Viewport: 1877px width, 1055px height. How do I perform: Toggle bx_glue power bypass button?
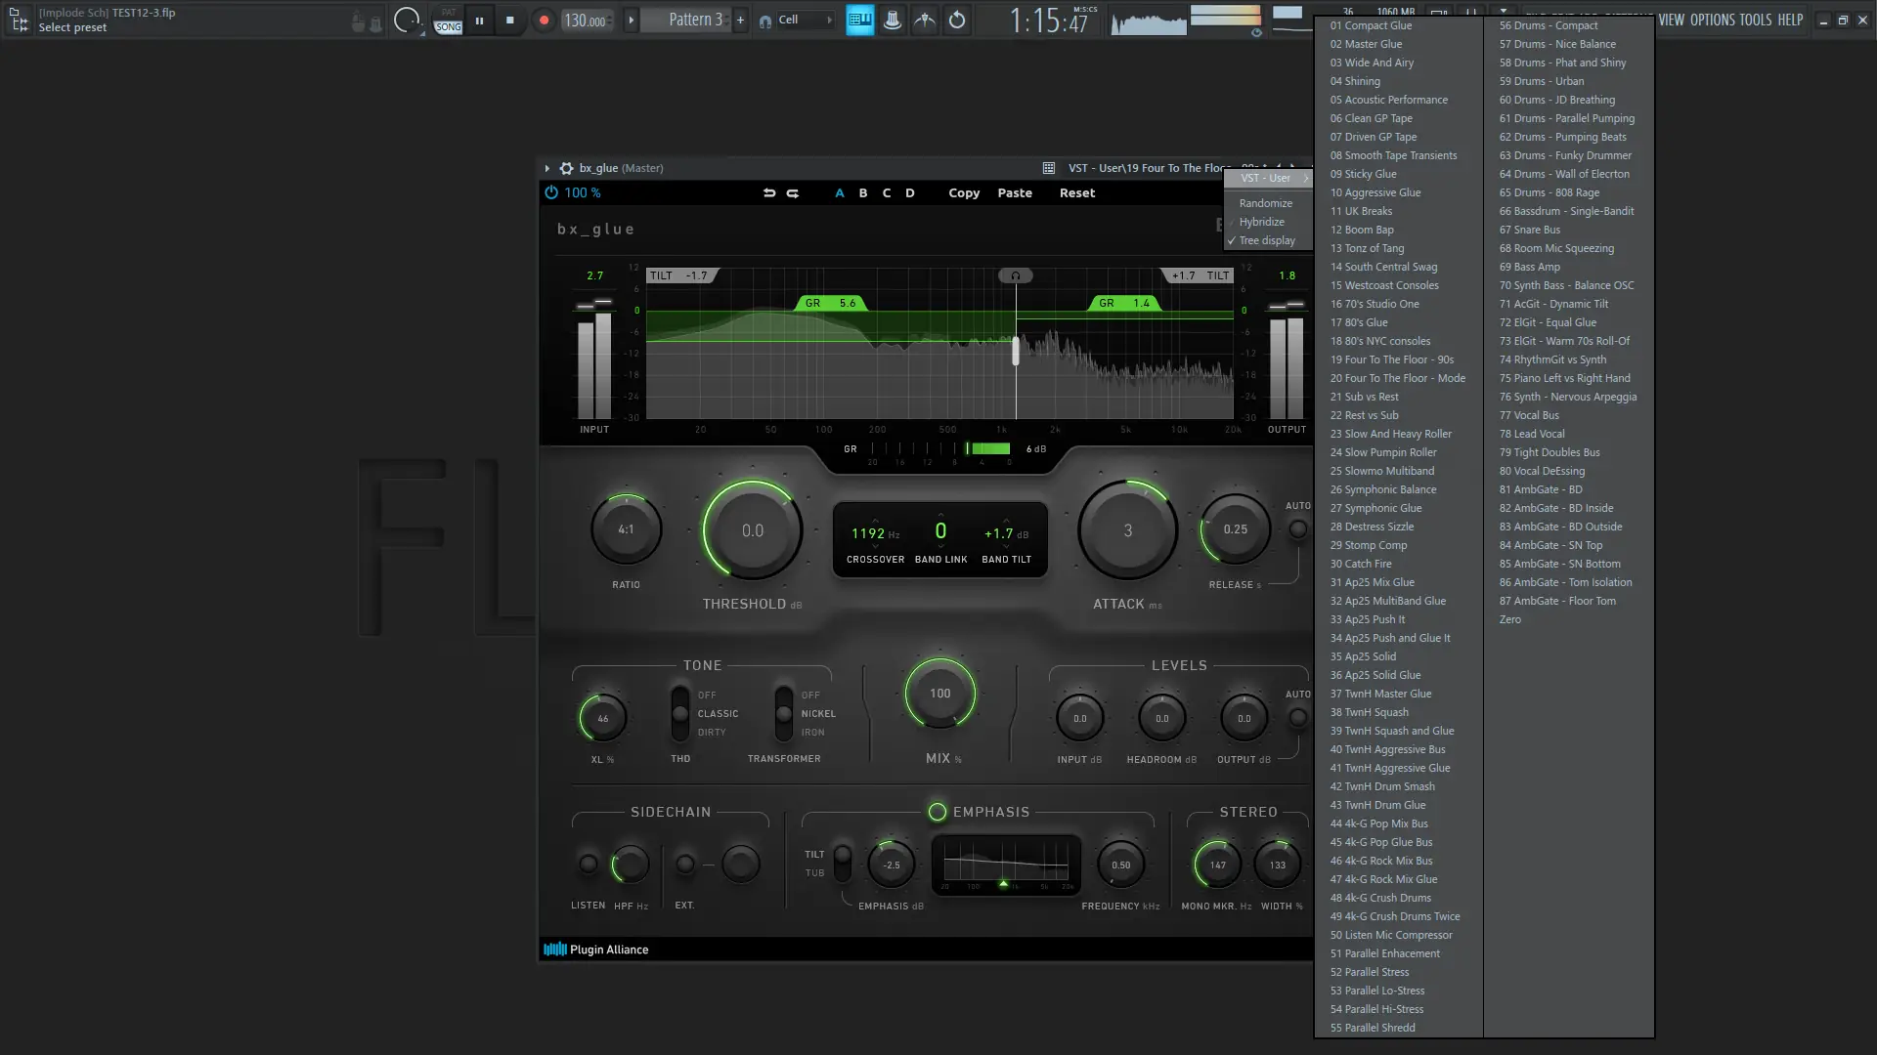tap(551, 193)
